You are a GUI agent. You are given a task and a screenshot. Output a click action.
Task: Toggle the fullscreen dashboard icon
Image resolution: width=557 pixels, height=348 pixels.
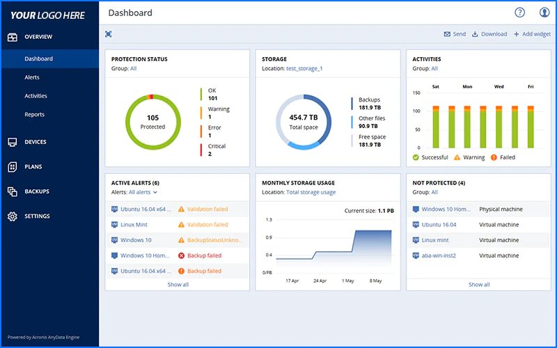109,34
